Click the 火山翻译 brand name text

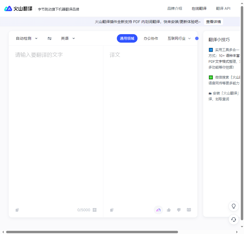[x=23, y=9]
